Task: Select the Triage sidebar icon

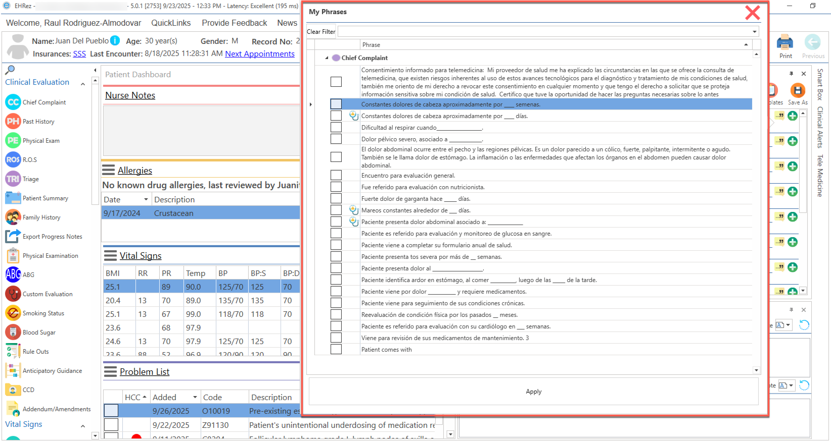Action: [13, 179]
